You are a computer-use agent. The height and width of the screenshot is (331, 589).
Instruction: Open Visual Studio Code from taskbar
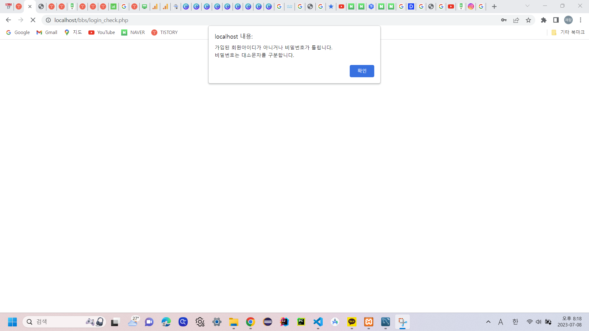pos(318,321)
